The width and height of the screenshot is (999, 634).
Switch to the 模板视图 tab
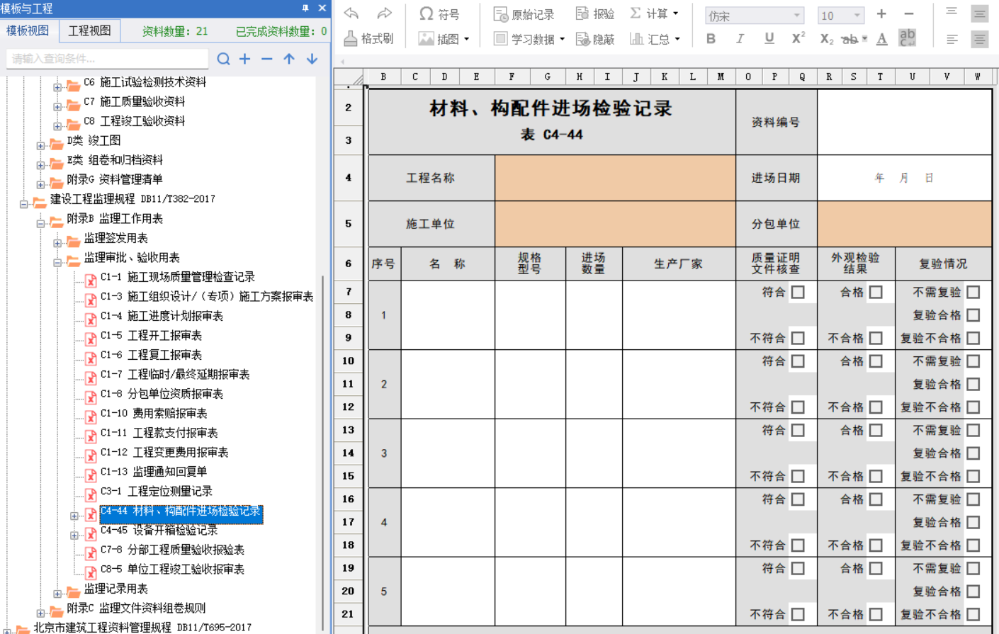(28, 31)
